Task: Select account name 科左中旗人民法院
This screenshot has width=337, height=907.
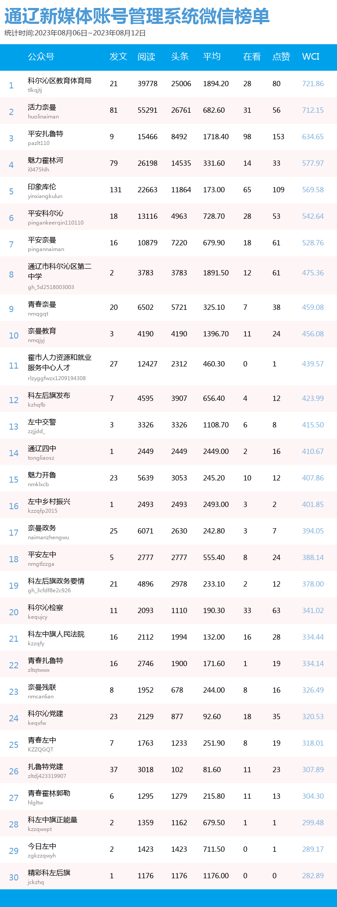Action: (x=56, y=634)
